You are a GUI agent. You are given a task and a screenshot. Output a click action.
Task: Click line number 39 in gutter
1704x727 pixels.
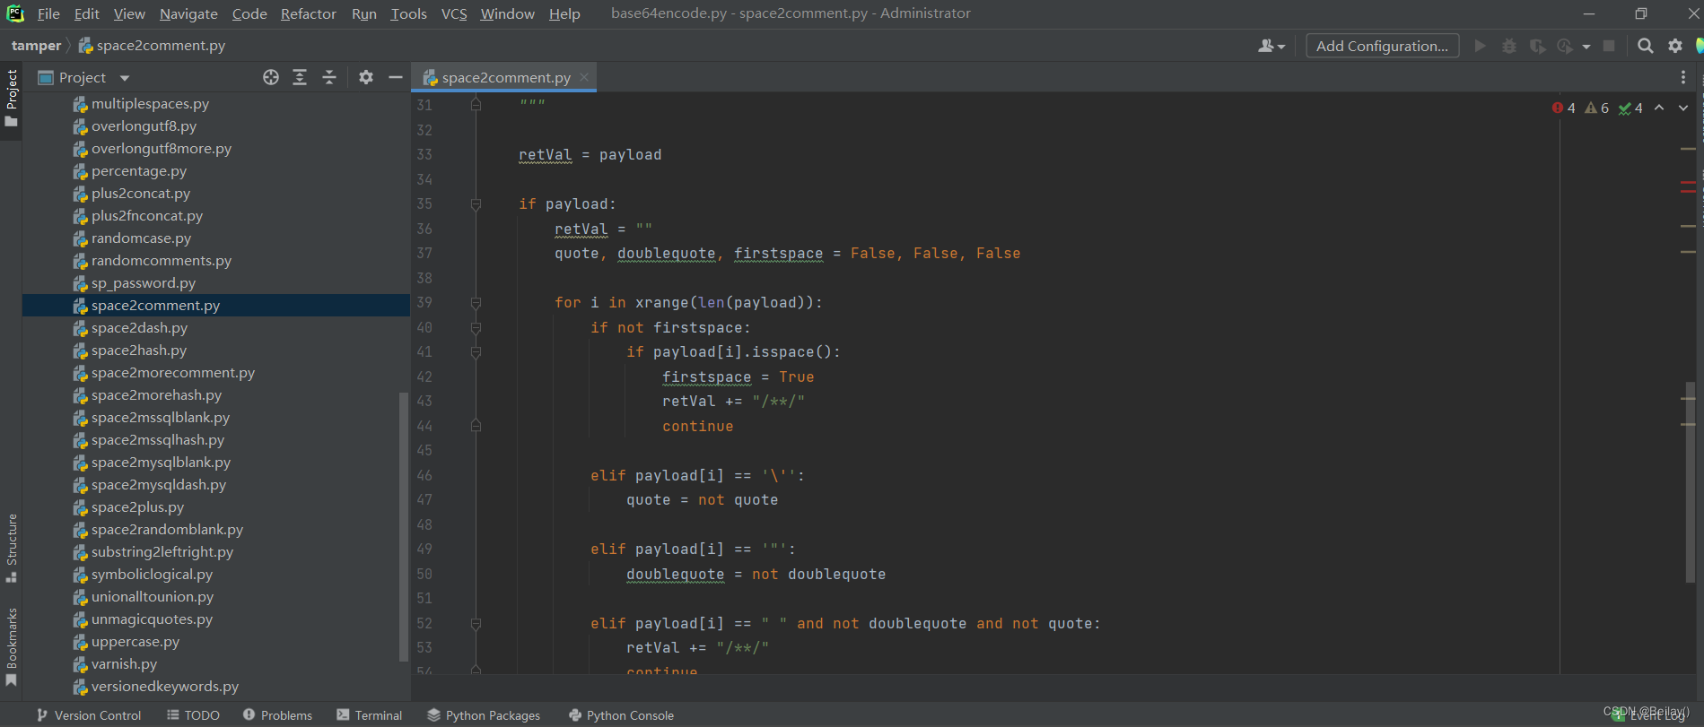pyautogui.click(x=424, y=303)
